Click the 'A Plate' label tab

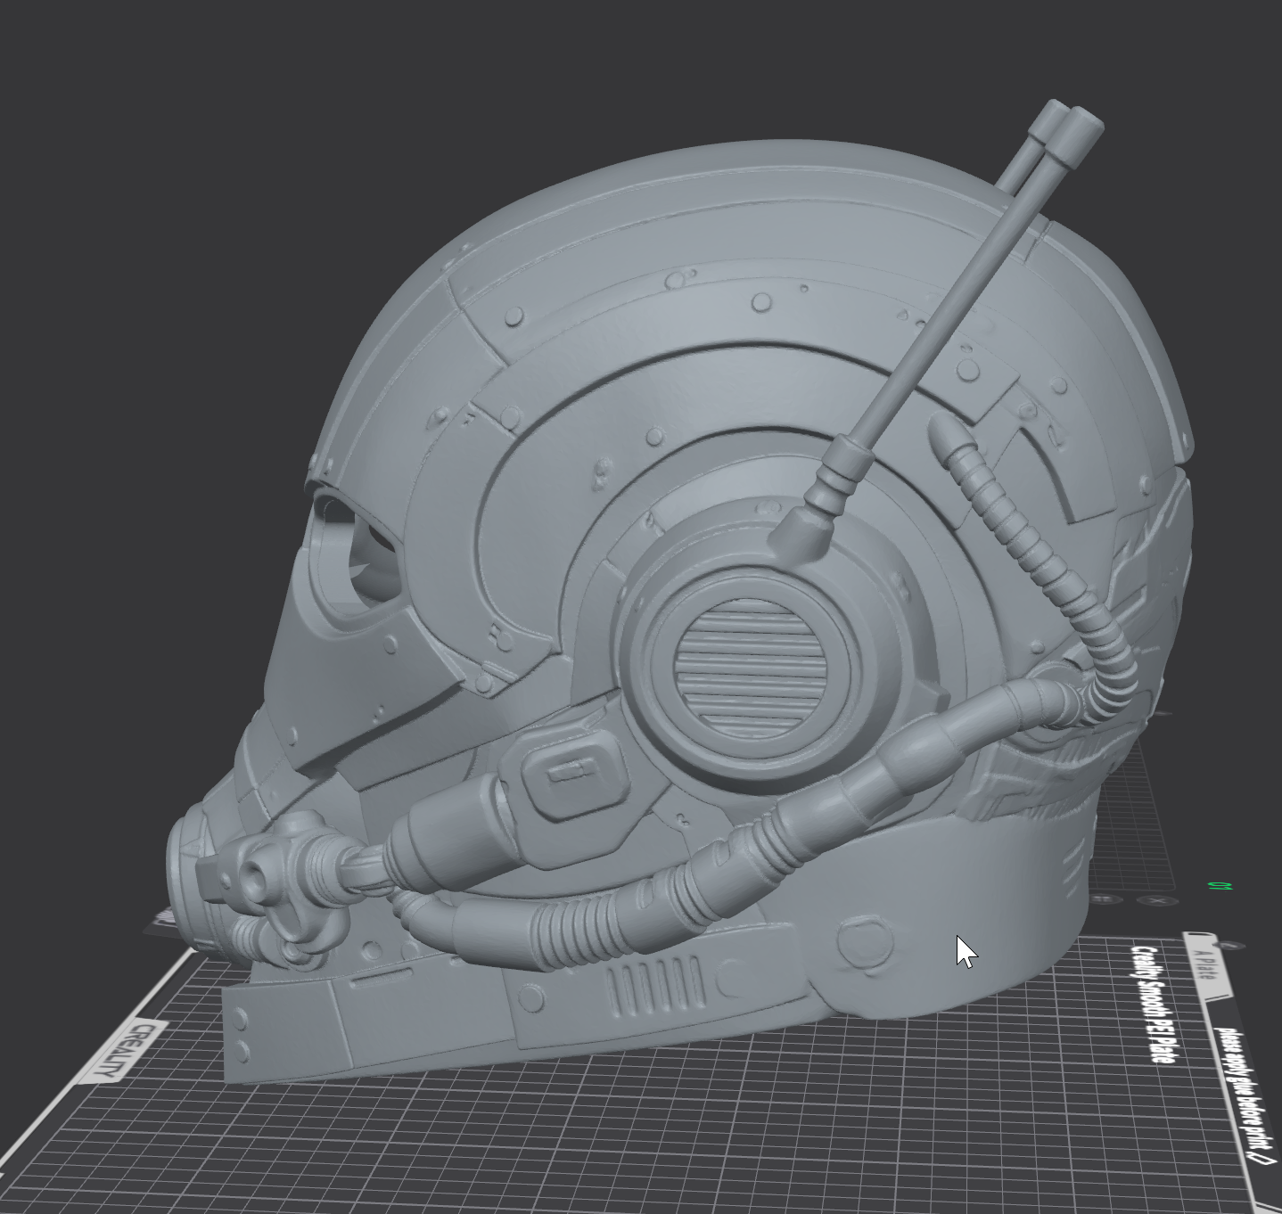coord(1208,967)
